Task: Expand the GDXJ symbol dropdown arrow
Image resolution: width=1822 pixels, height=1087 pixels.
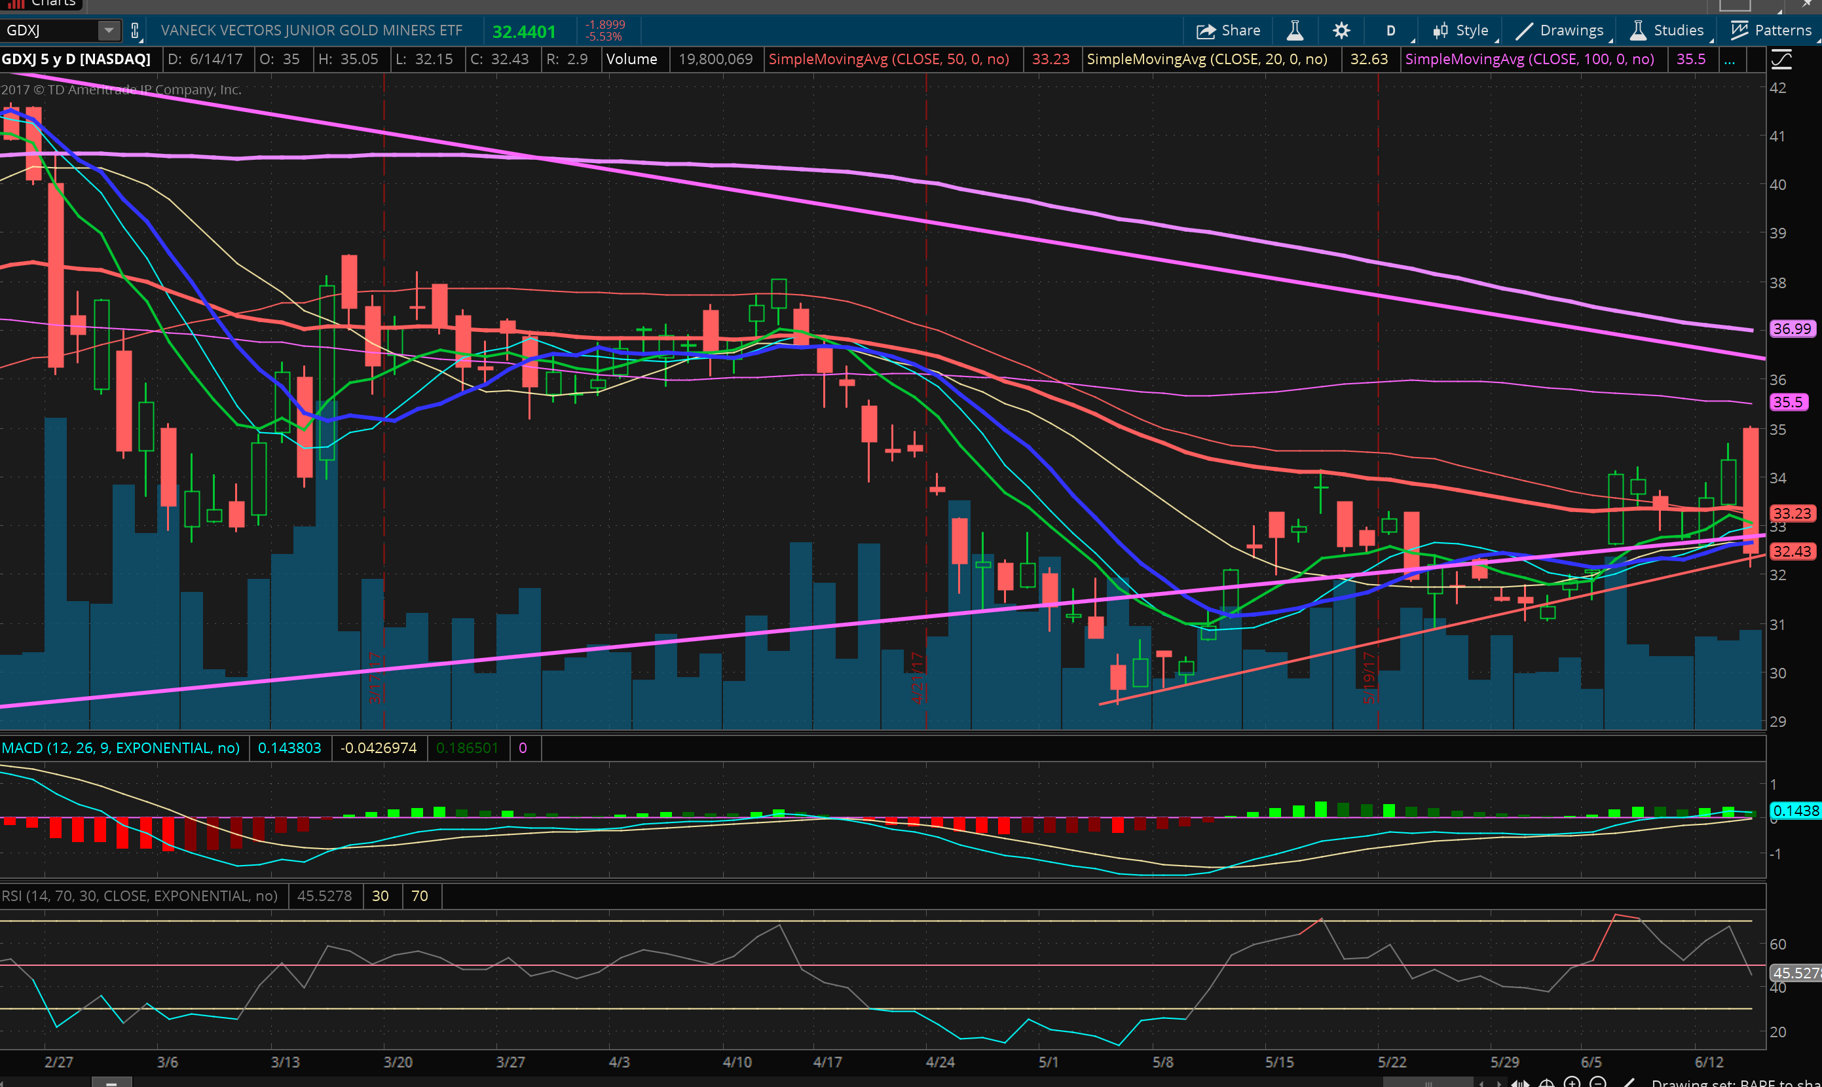Action: (x=109, y=31)
